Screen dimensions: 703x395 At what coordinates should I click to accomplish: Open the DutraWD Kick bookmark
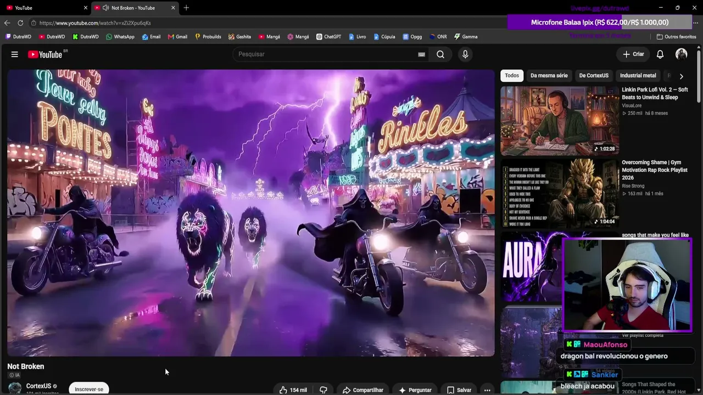click(x=86, y=37)
